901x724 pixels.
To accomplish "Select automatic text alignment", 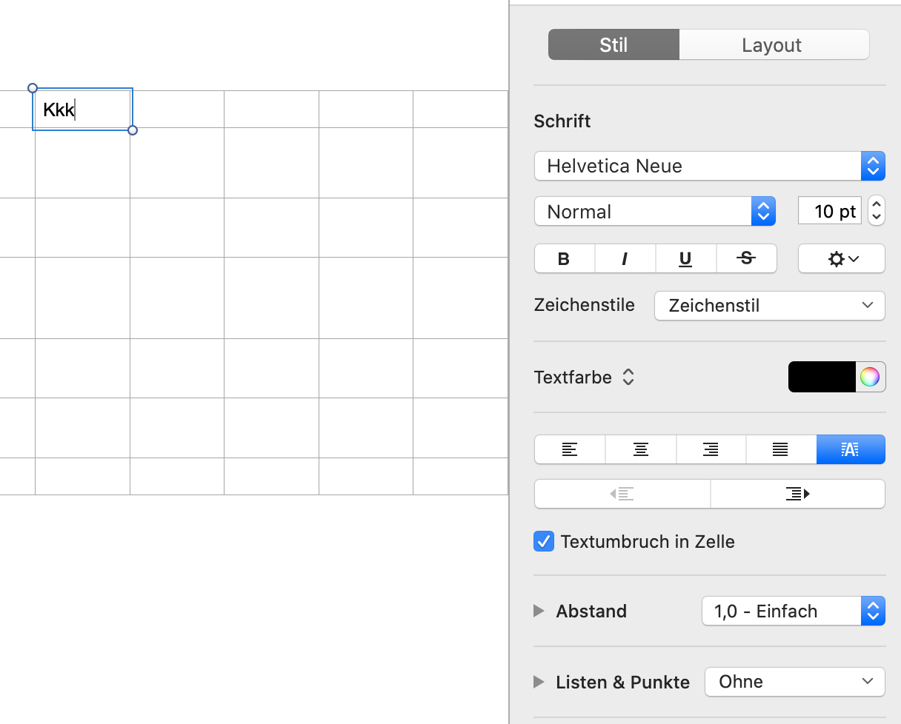I will pyautogui.click(x=851, y=449).
